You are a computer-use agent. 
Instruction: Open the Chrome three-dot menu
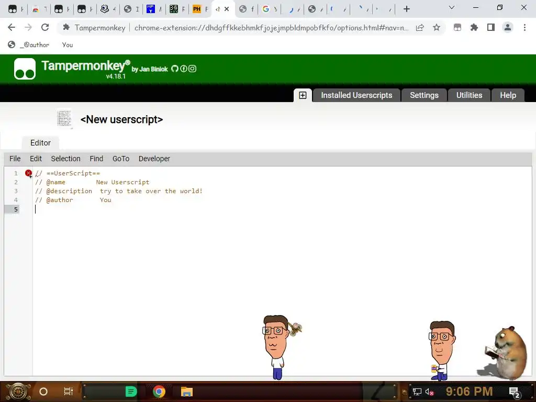(524, 27)
